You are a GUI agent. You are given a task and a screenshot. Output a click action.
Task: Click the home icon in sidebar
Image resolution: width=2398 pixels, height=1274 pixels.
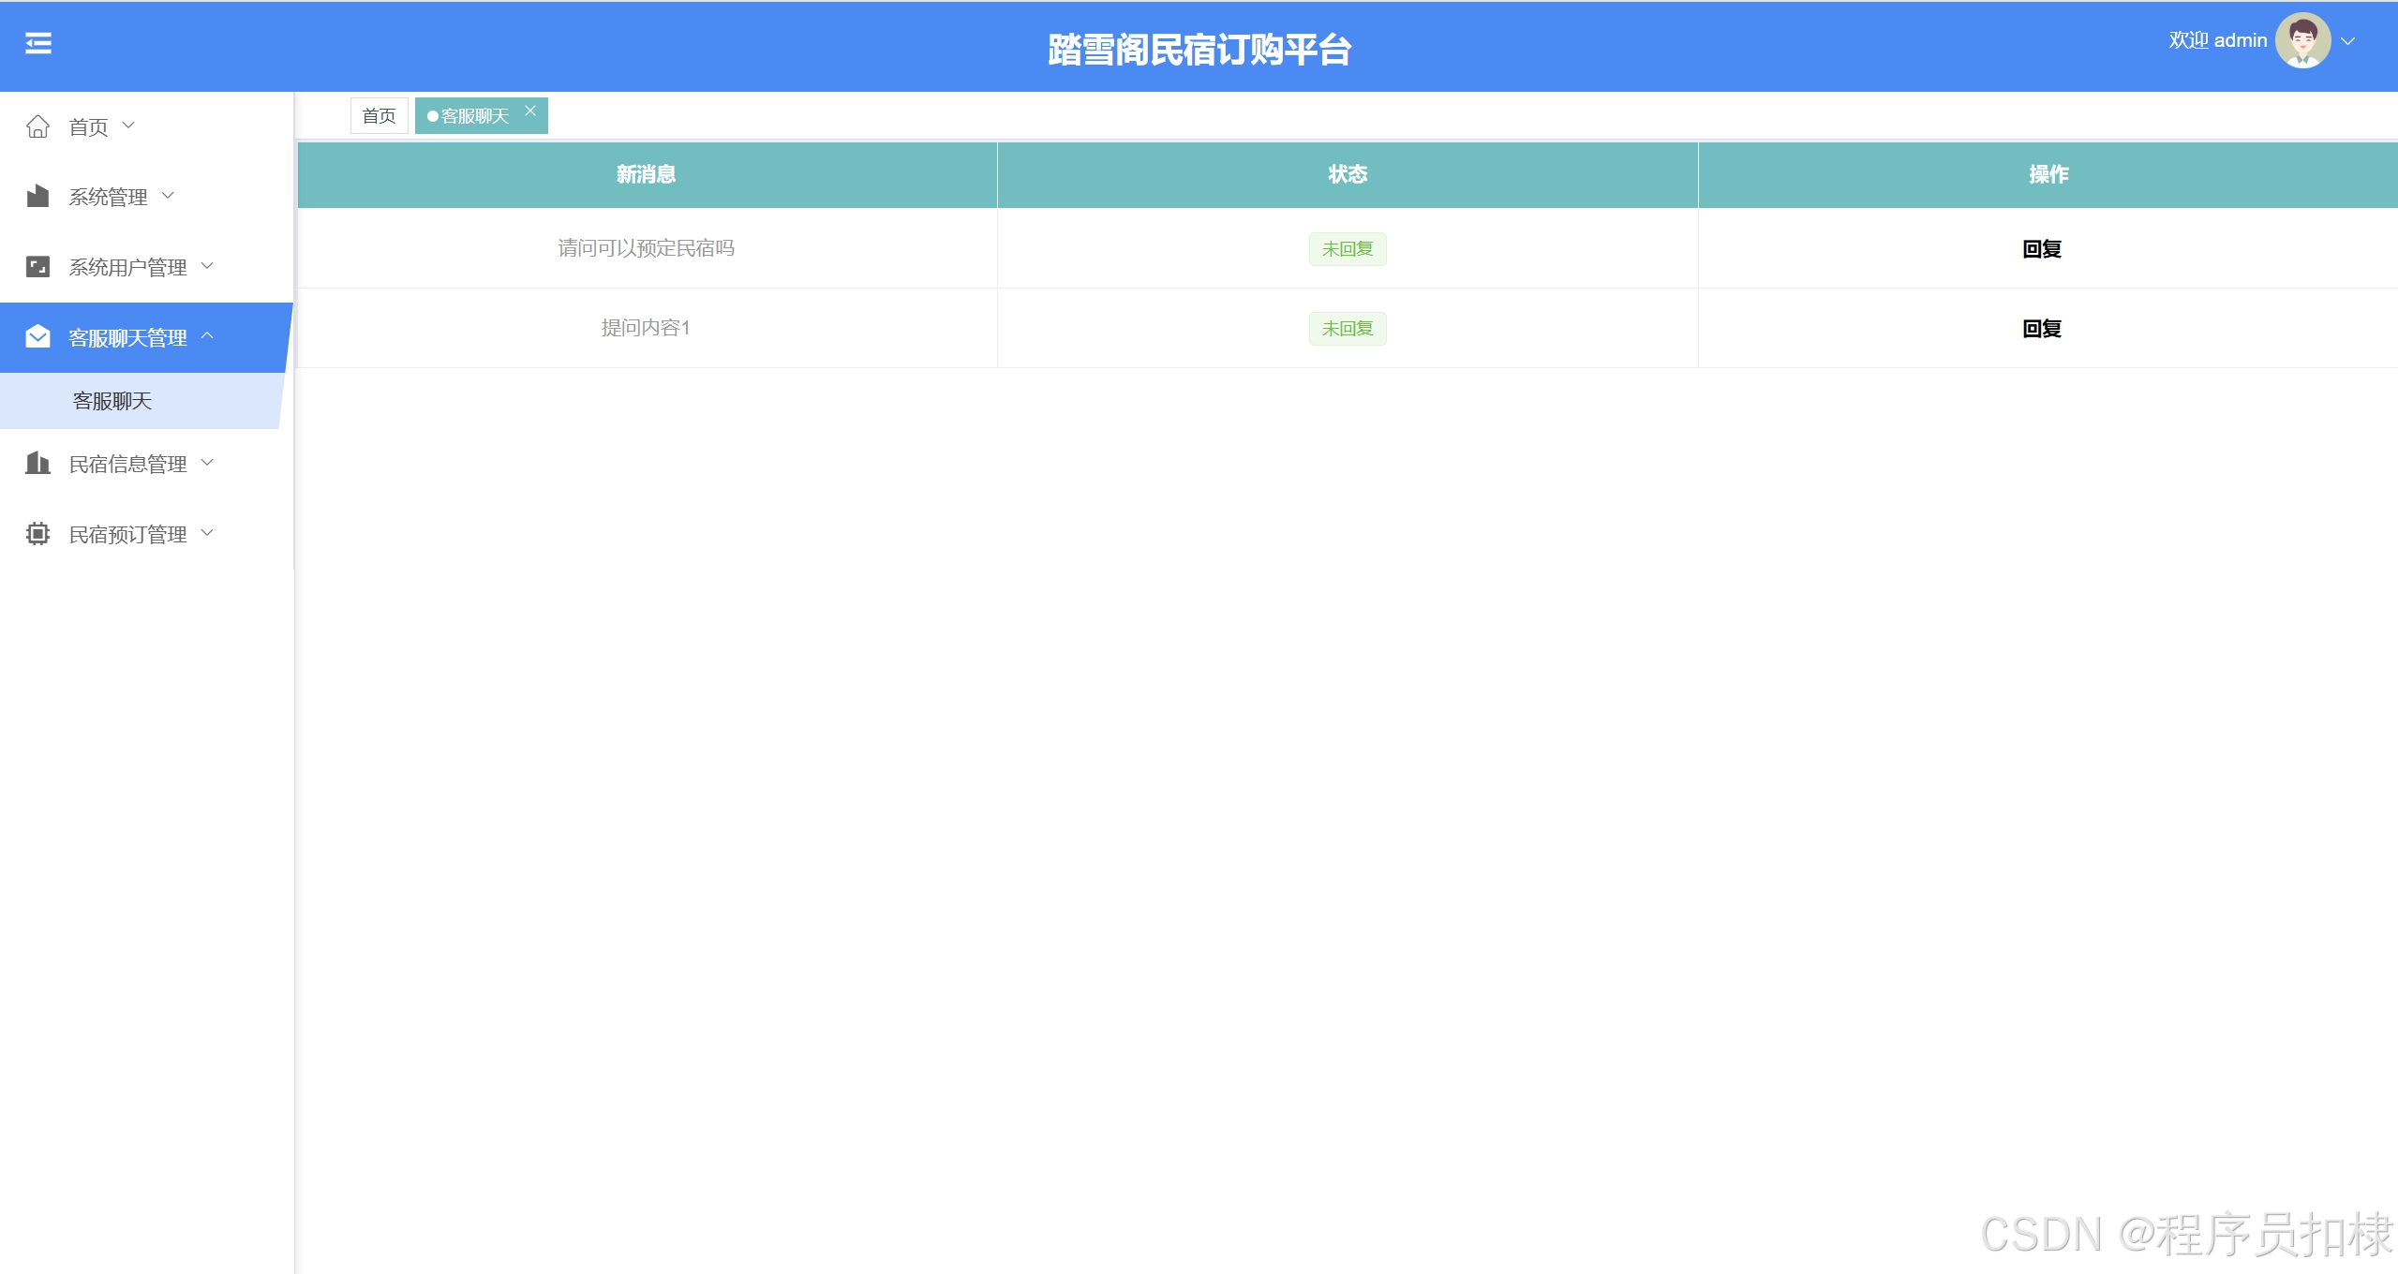37,126
